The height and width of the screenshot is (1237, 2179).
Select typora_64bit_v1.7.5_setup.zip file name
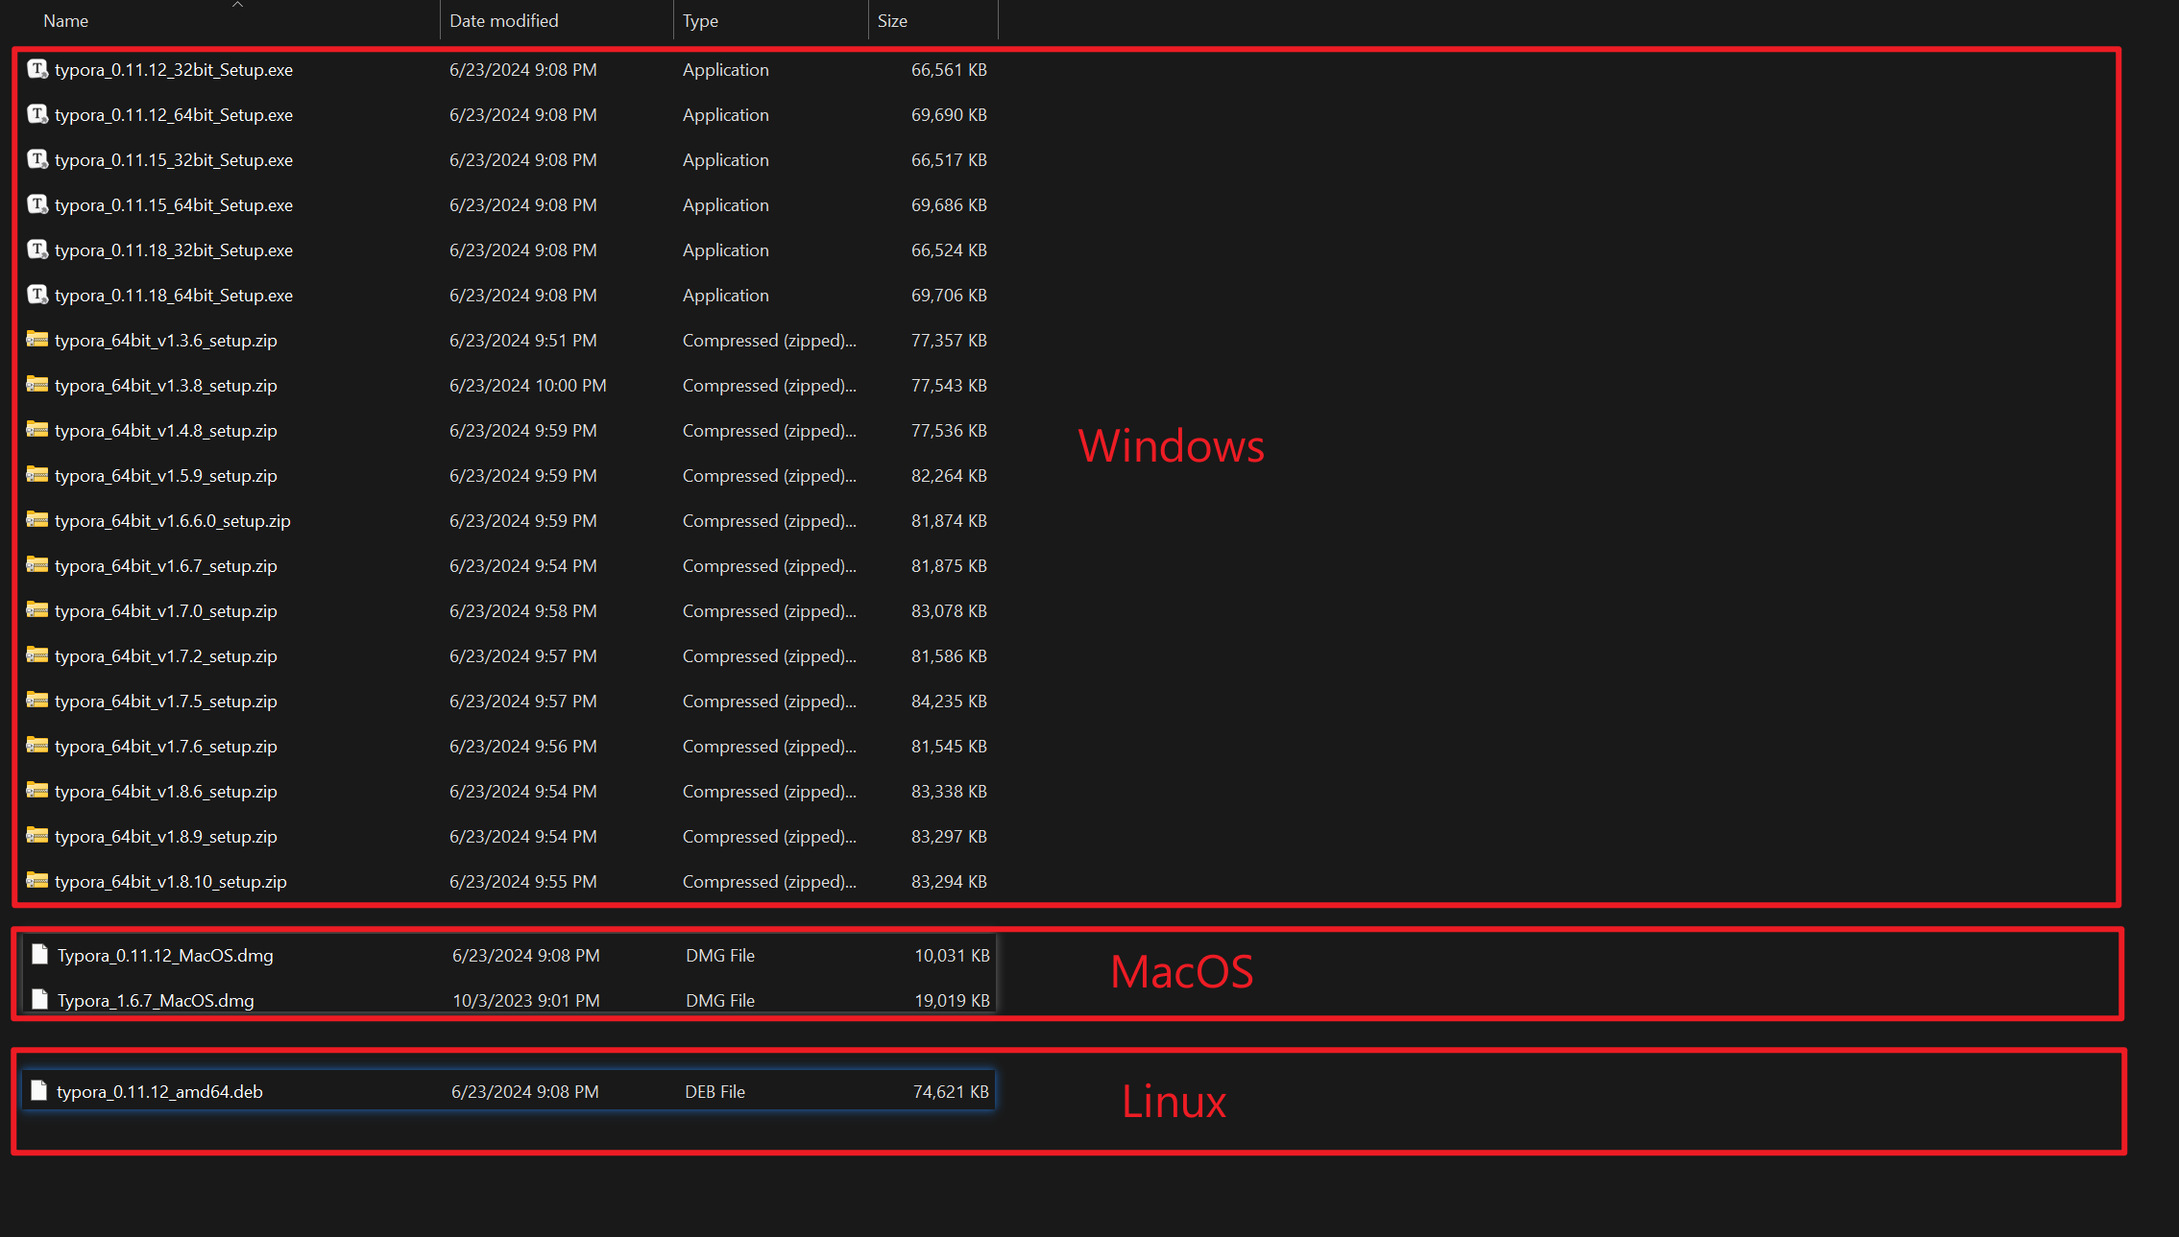[x=165, y=702]
